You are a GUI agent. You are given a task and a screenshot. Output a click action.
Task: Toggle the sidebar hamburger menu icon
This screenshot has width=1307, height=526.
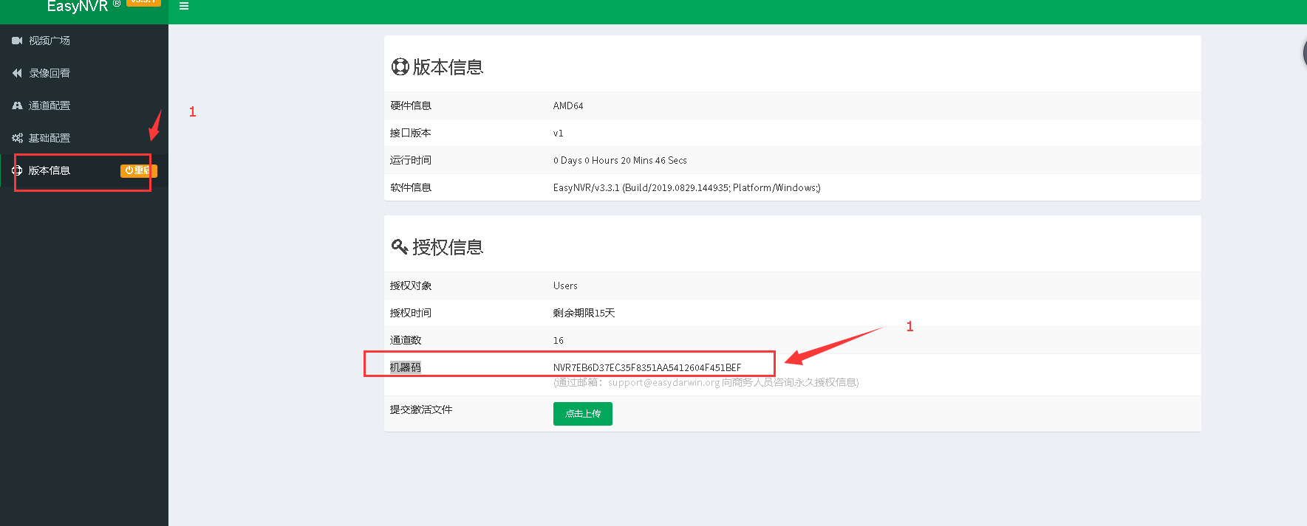pyautogui.click(x=184, y=6)
